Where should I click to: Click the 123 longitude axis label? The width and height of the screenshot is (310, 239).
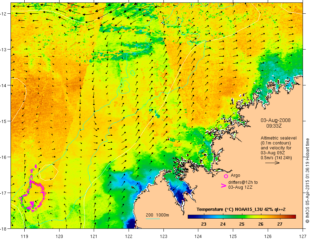point(163,236)
